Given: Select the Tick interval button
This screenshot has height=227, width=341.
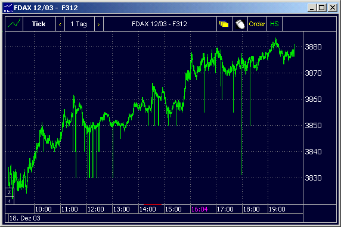Looking at the screenshot, I should pyautogui.click(x=39, y=24).
